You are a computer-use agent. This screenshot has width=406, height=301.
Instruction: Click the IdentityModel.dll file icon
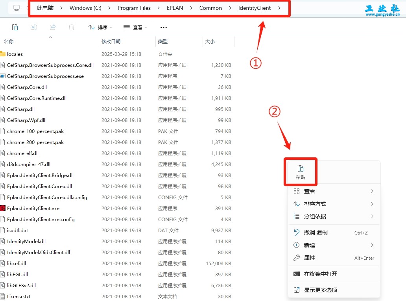click(x=3, y=242)
